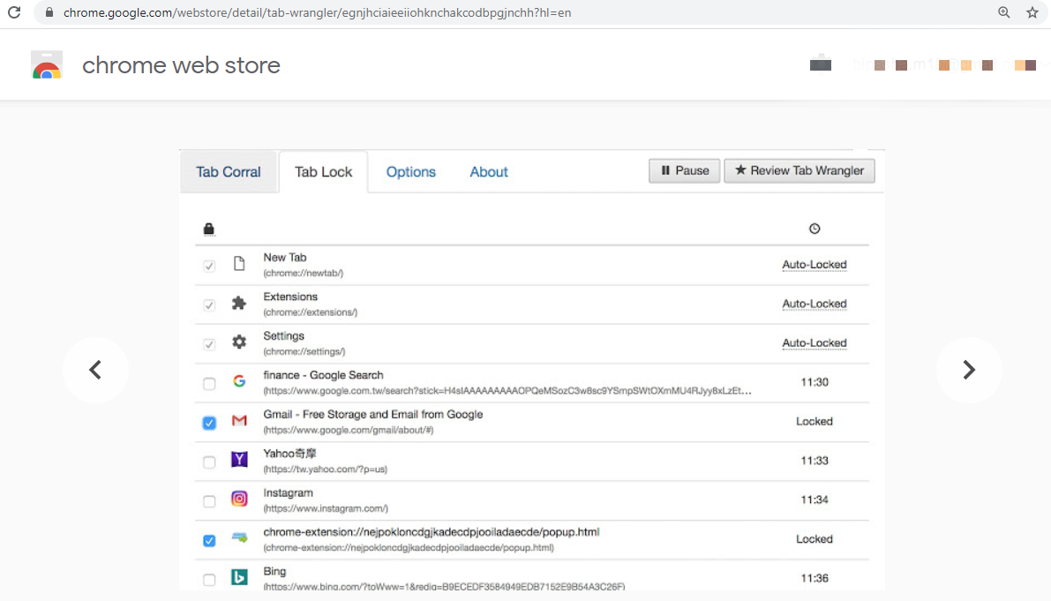Open the Options tab in Tab Wrangler
The height and width of the screenshot is (601, 1051).
click(410, 171)
